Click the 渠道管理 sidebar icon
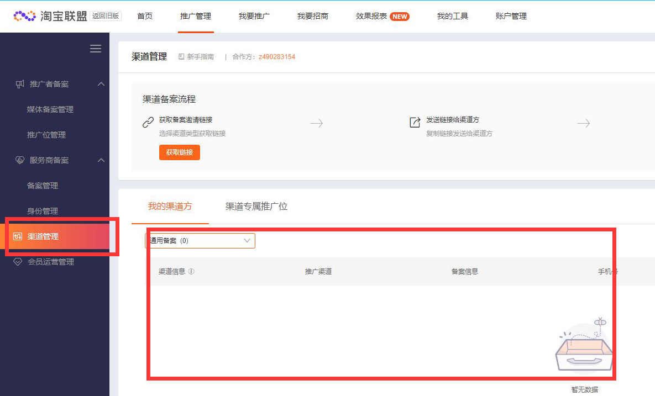This screenshot has width=655, height=396. click(x=18, y=236)
